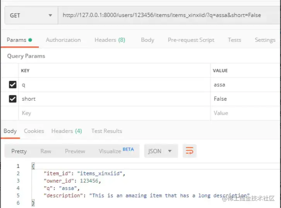Switch to Preview response view
This screenshot has width=281, height=208.
tap(75, 151)
